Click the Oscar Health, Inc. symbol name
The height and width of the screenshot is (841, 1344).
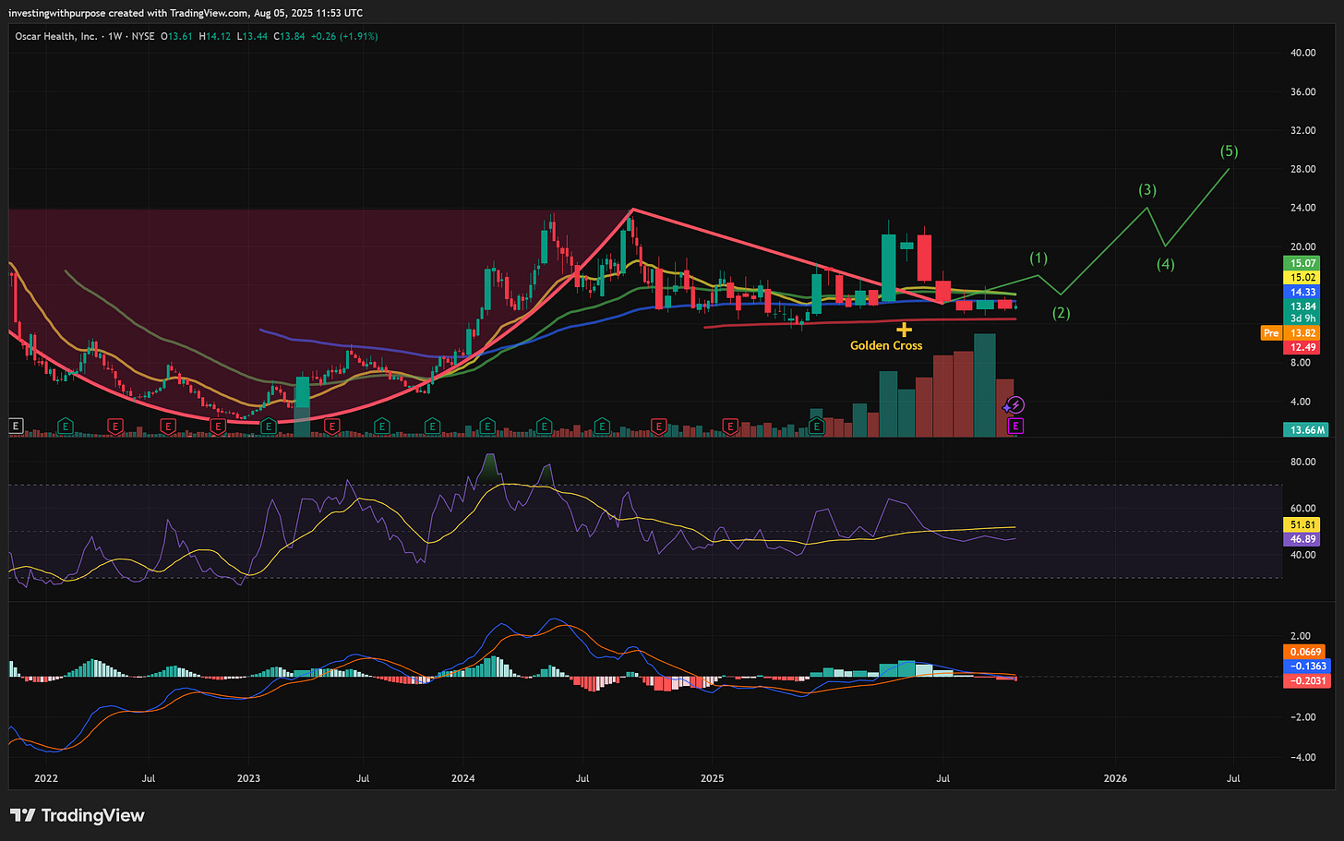(56, 37)
